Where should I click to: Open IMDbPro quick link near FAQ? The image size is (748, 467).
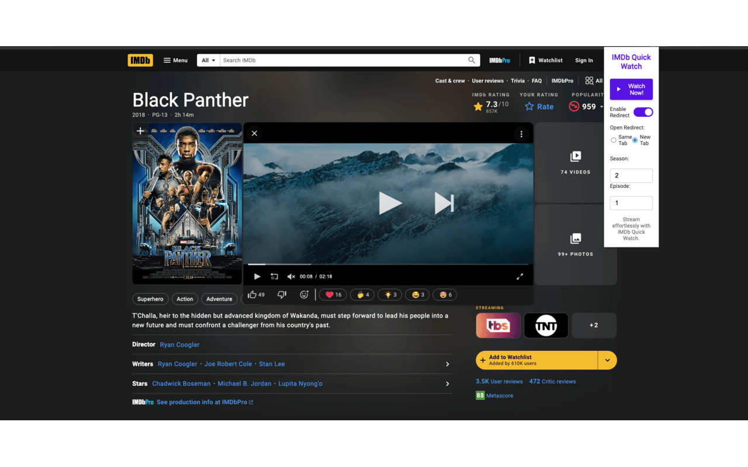click(562, 81)
